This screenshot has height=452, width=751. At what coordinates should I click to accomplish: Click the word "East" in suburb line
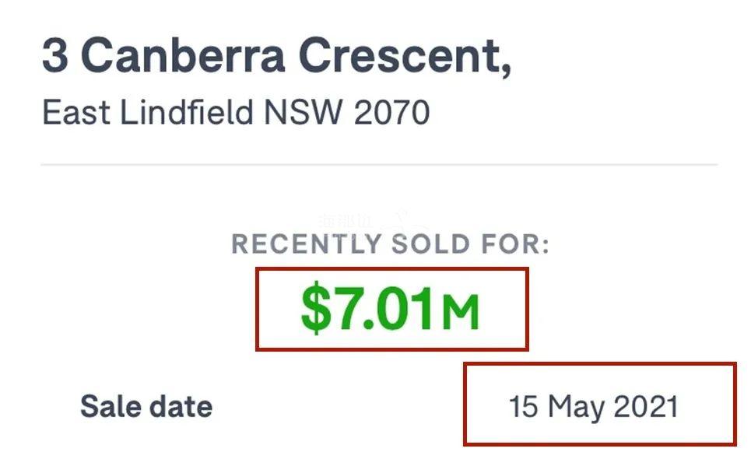[76, 113]
